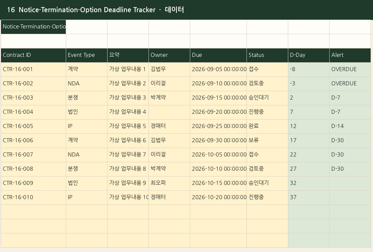373x252 pixels.
Task: Select summary cell 가상 업무내용 4
Action: (128, 112)
